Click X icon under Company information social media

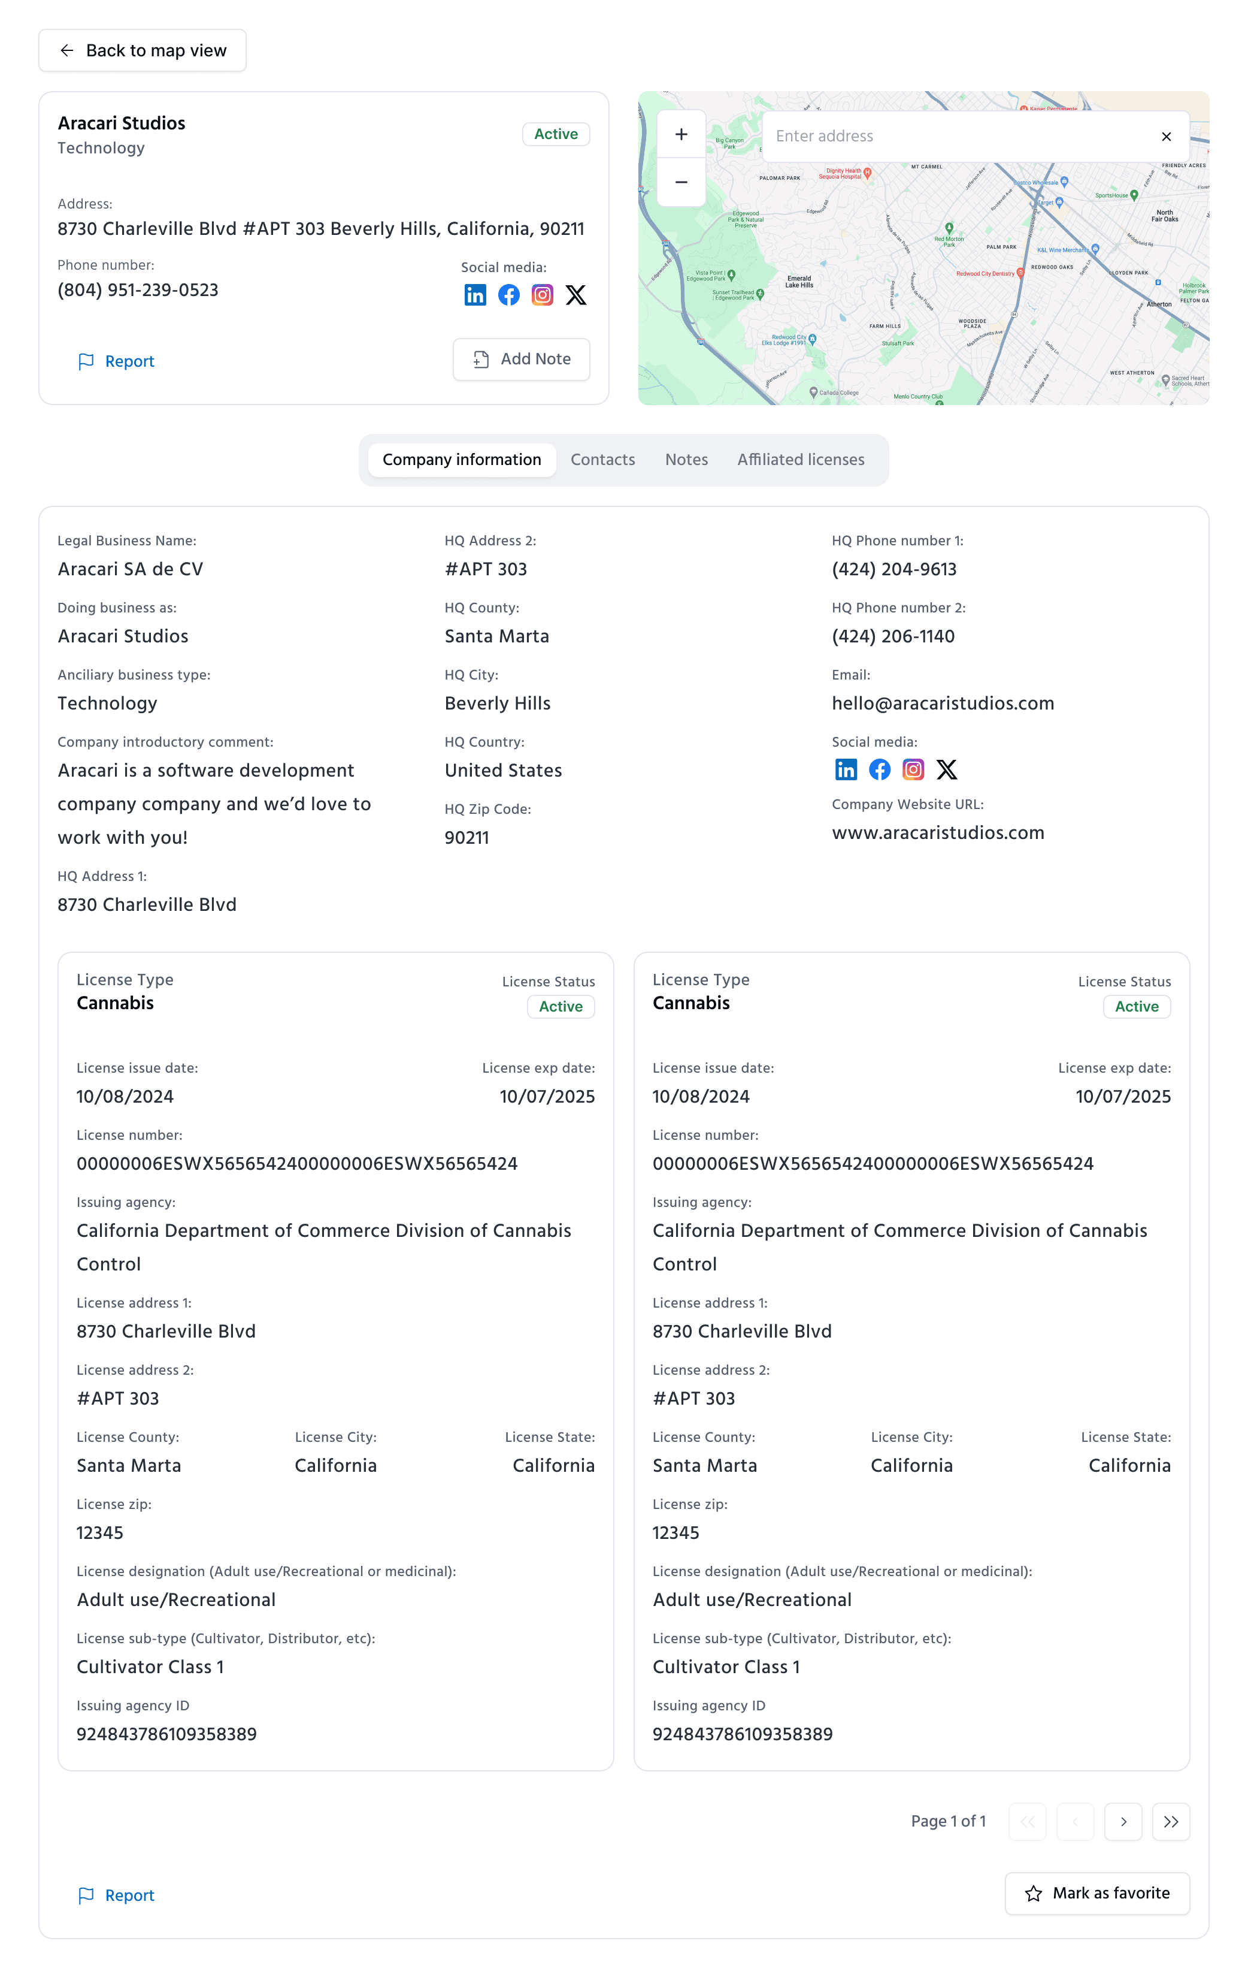pyautogui.click(x=947, y=769)
